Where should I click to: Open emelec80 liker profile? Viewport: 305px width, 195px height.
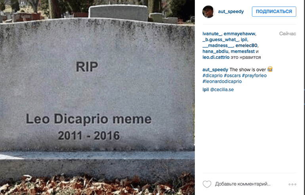pyautogui.click(x=246, y=46)
